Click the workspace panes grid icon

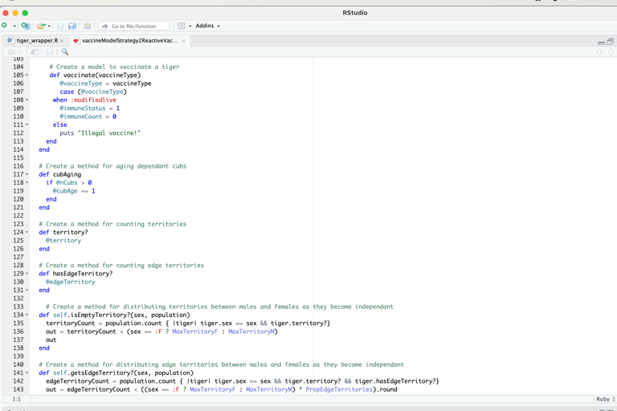coord(182,26)
